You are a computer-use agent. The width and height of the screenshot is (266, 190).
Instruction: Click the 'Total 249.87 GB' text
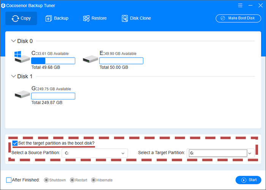point(47,103)
